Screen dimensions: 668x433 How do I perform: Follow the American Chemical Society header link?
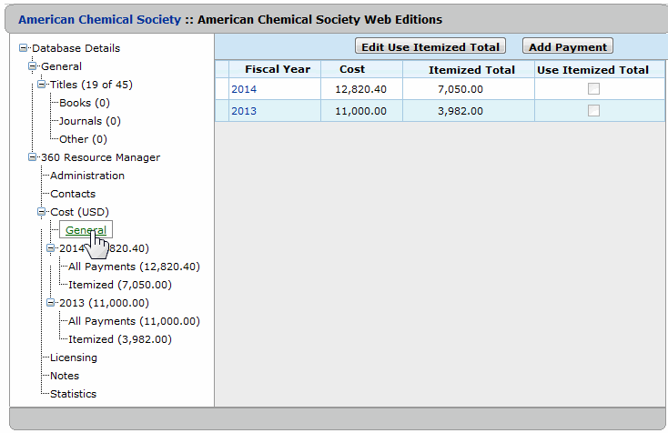tap(99, 18)
